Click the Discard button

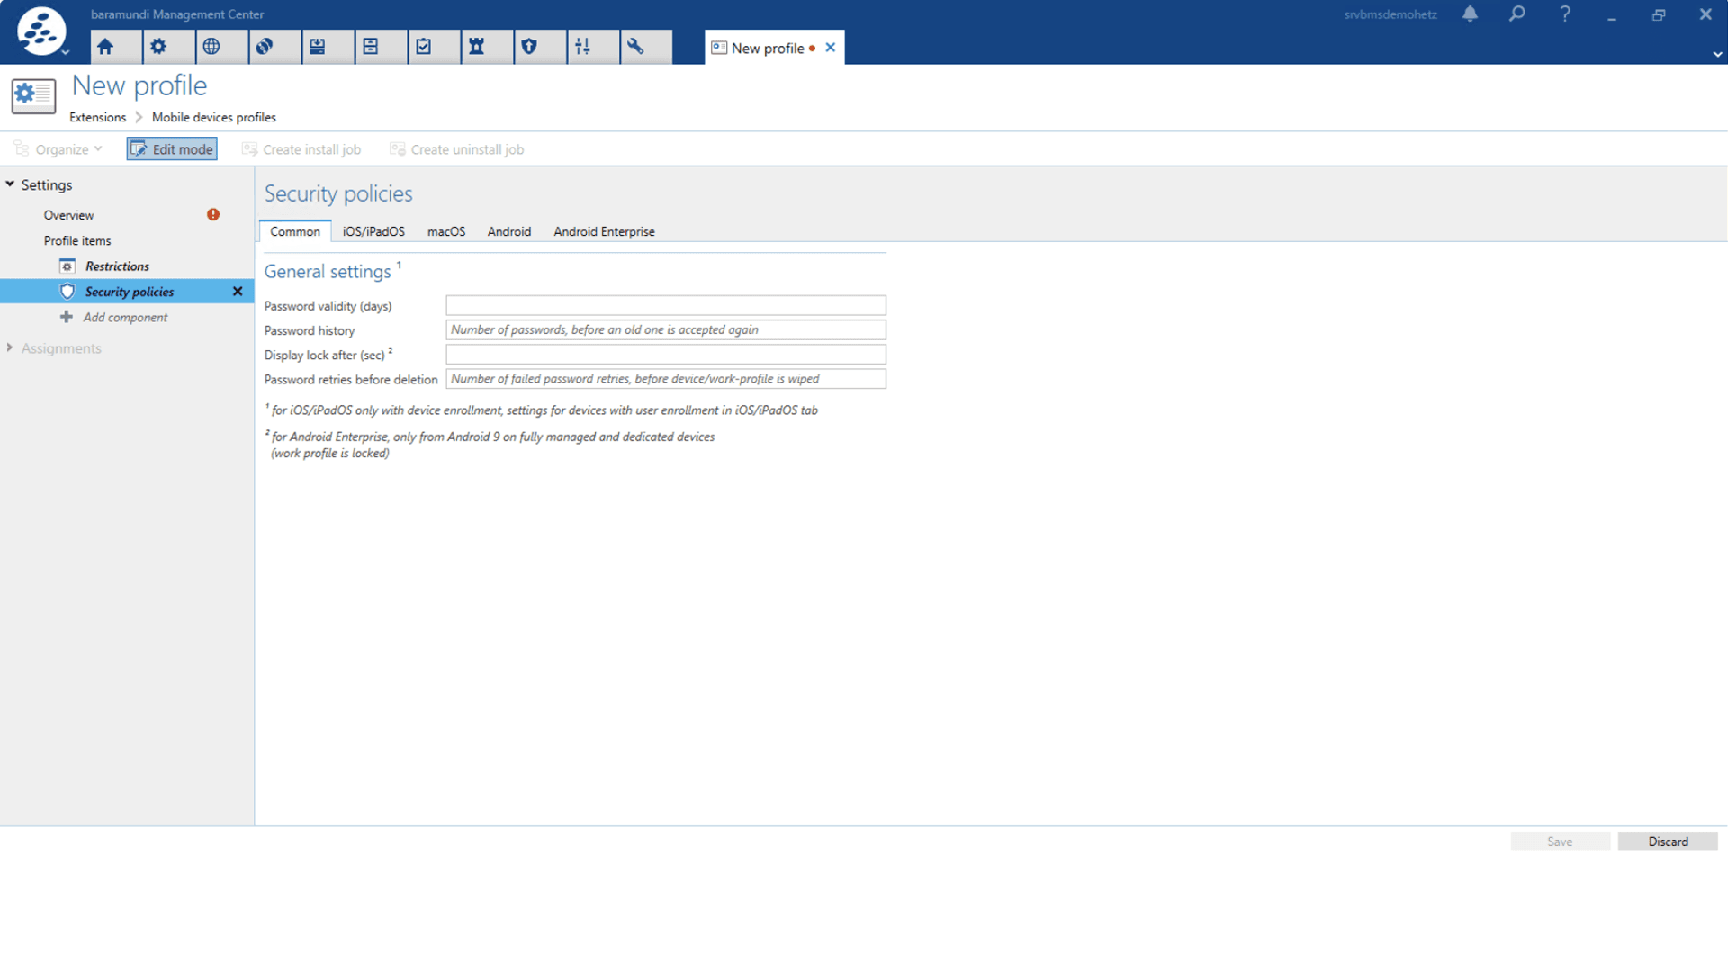point(1668,841)
